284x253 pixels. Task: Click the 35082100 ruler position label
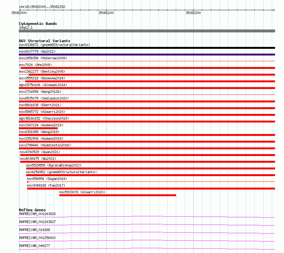[x=106, y=13]
